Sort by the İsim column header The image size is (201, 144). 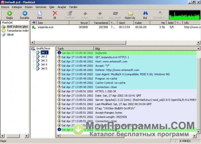53,23
